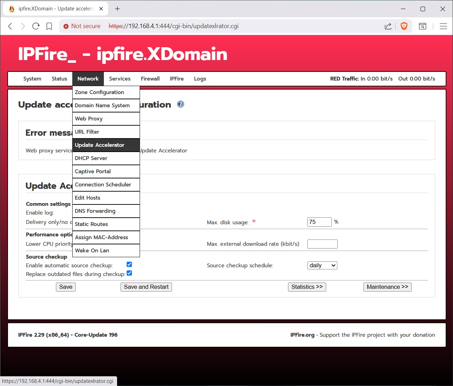Click the share page icon in address bar
This screenshot has width=453, height=386.
coord(388,26)
